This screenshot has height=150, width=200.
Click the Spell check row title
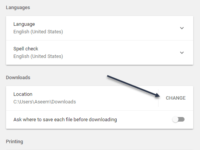(x=26, y=49)
